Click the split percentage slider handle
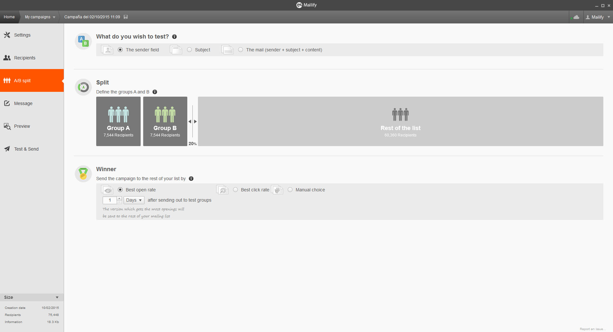613x332 pixels. [x=193, y=121]
